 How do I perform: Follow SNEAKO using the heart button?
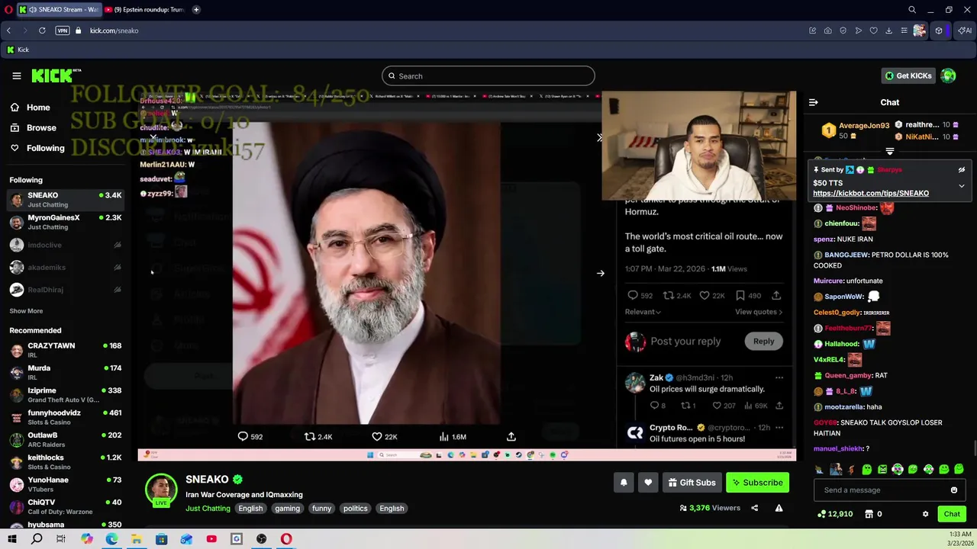[x=648, y=483]
